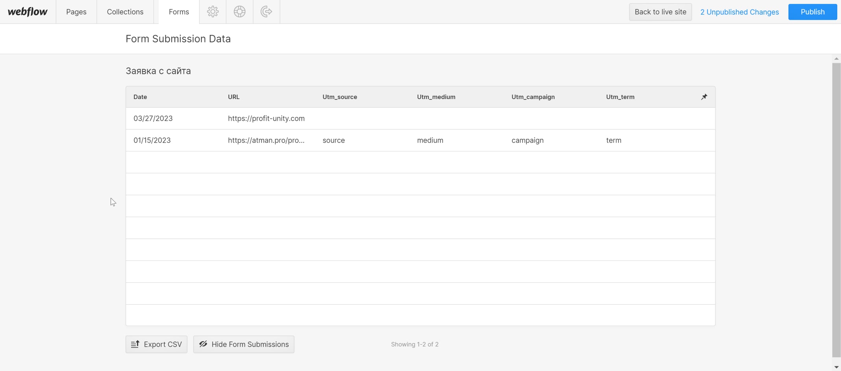The width and height of the screenshot is (841, 371).
Task: Click the Utm_term column header
Action: pyautogui.click(x=620, y=97)
